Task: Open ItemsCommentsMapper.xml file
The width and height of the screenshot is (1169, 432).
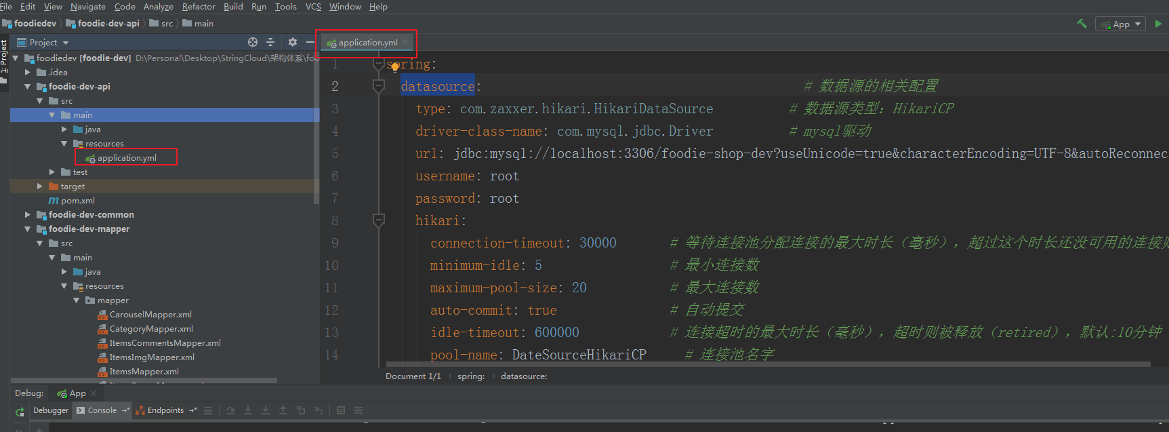Action: 159,343
